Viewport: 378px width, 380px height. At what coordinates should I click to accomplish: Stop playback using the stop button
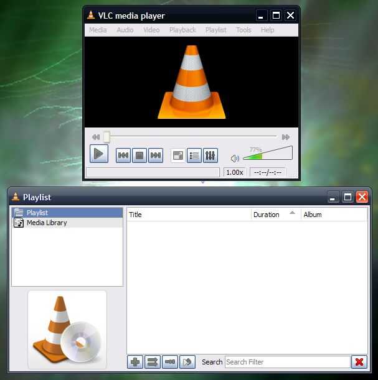(139, 155)
